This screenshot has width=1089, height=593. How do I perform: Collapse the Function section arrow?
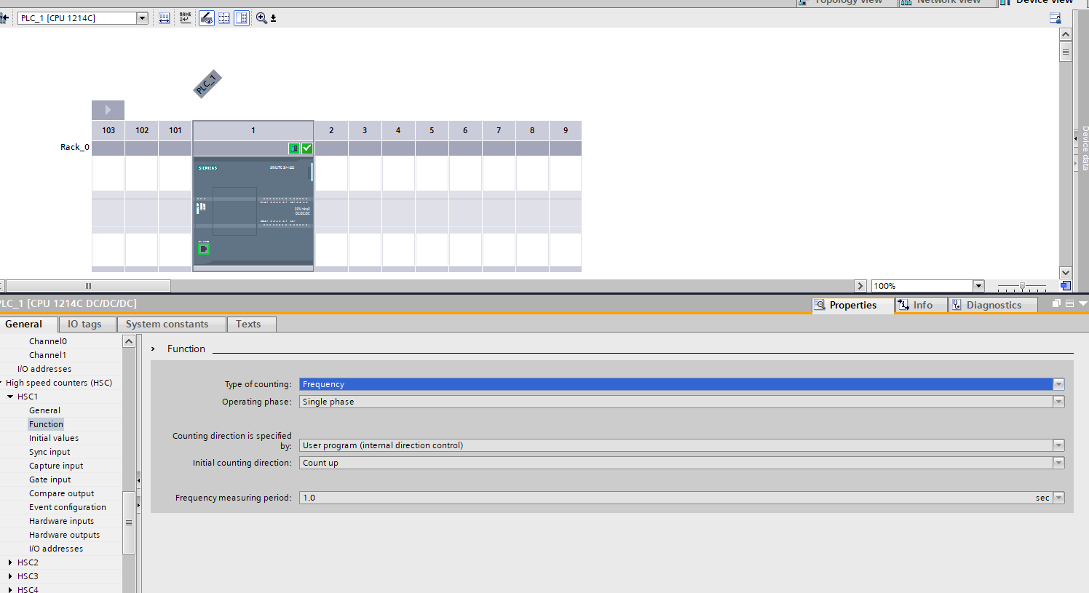[x=153, y=349]
